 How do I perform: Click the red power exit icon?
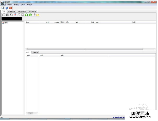coord(10,8)
